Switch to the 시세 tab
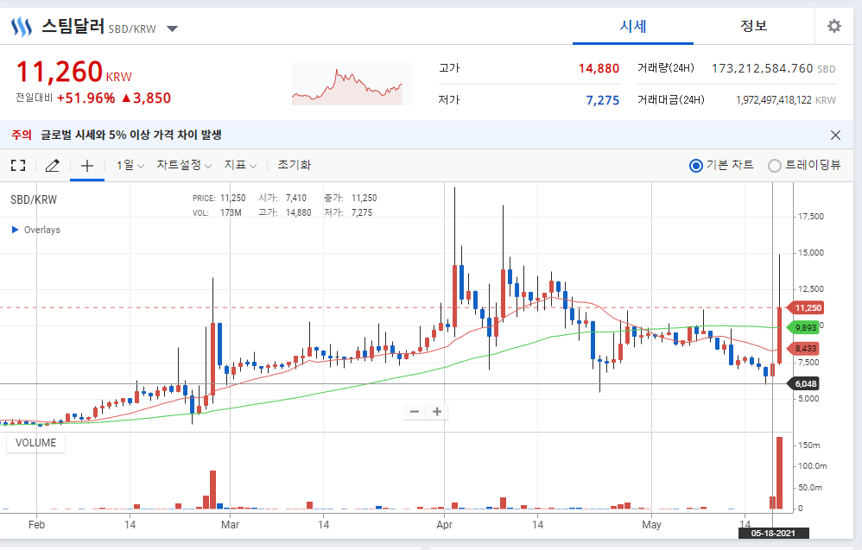862x550 pixels. 633,27
